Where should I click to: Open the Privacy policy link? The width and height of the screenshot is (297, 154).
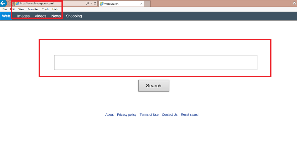pos(126,115)
